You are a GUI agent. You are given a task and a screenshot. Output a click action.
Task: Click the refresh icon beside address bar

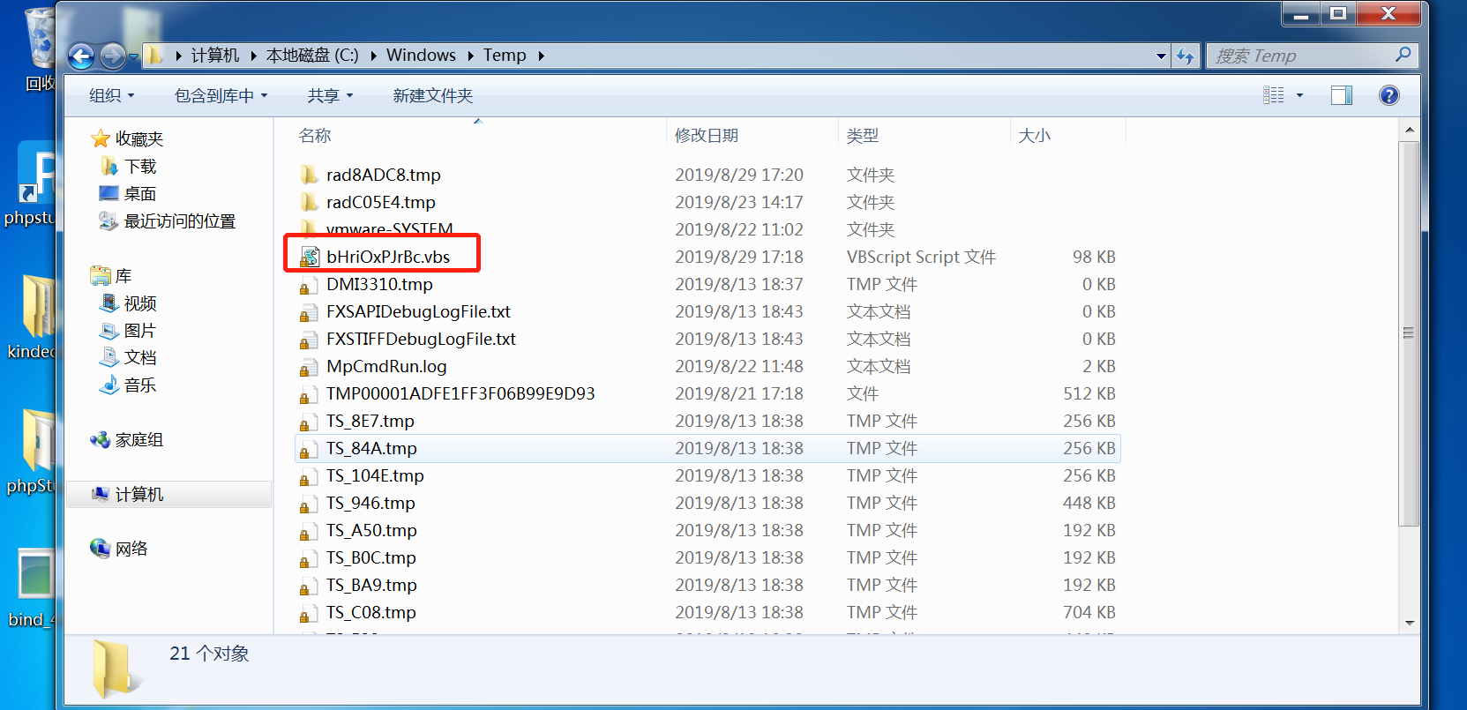coord(1185,56)
